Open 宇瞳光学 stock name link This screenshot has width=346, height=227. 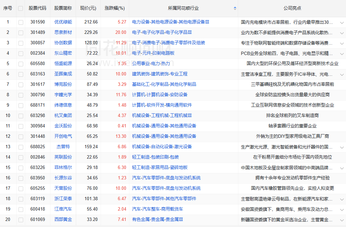coord(63,95)
